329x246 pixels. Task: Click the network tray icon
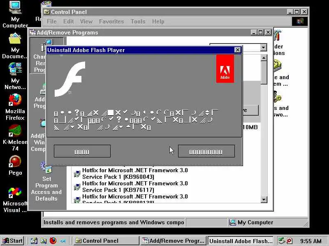pos(281,241)
